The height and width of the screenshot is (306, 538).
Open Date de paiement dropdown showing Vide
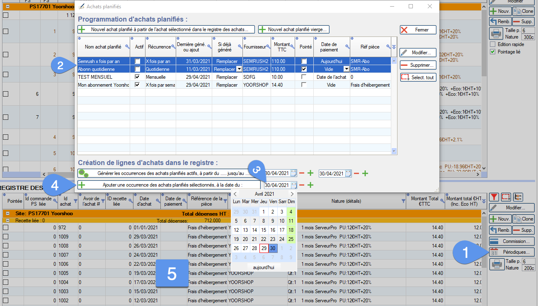pyautogui.click(x=346, y=69)
